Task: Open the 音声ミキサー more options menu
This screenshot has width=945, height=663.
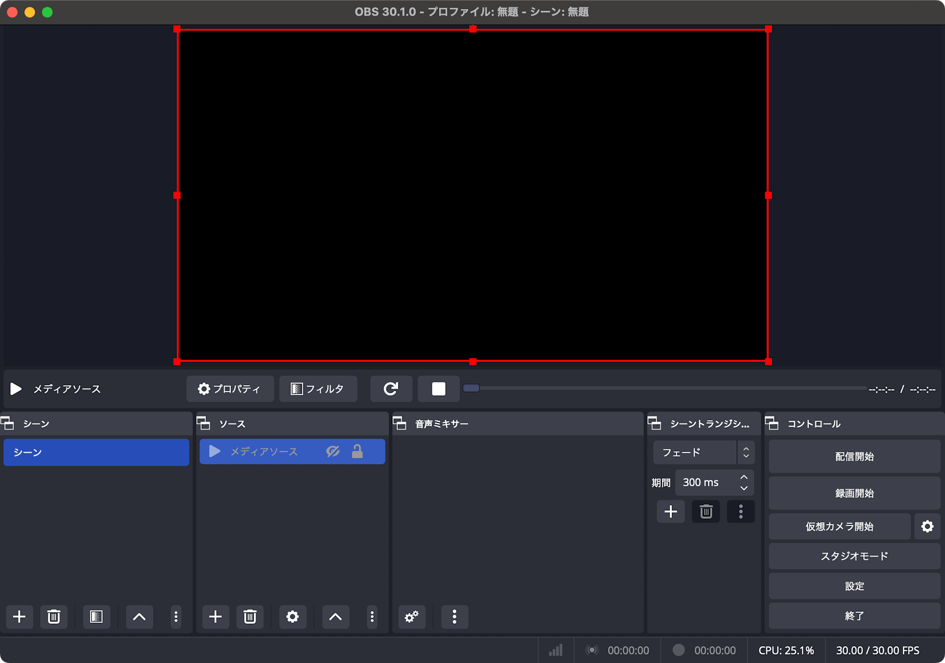Action: [x=455, y=617]
